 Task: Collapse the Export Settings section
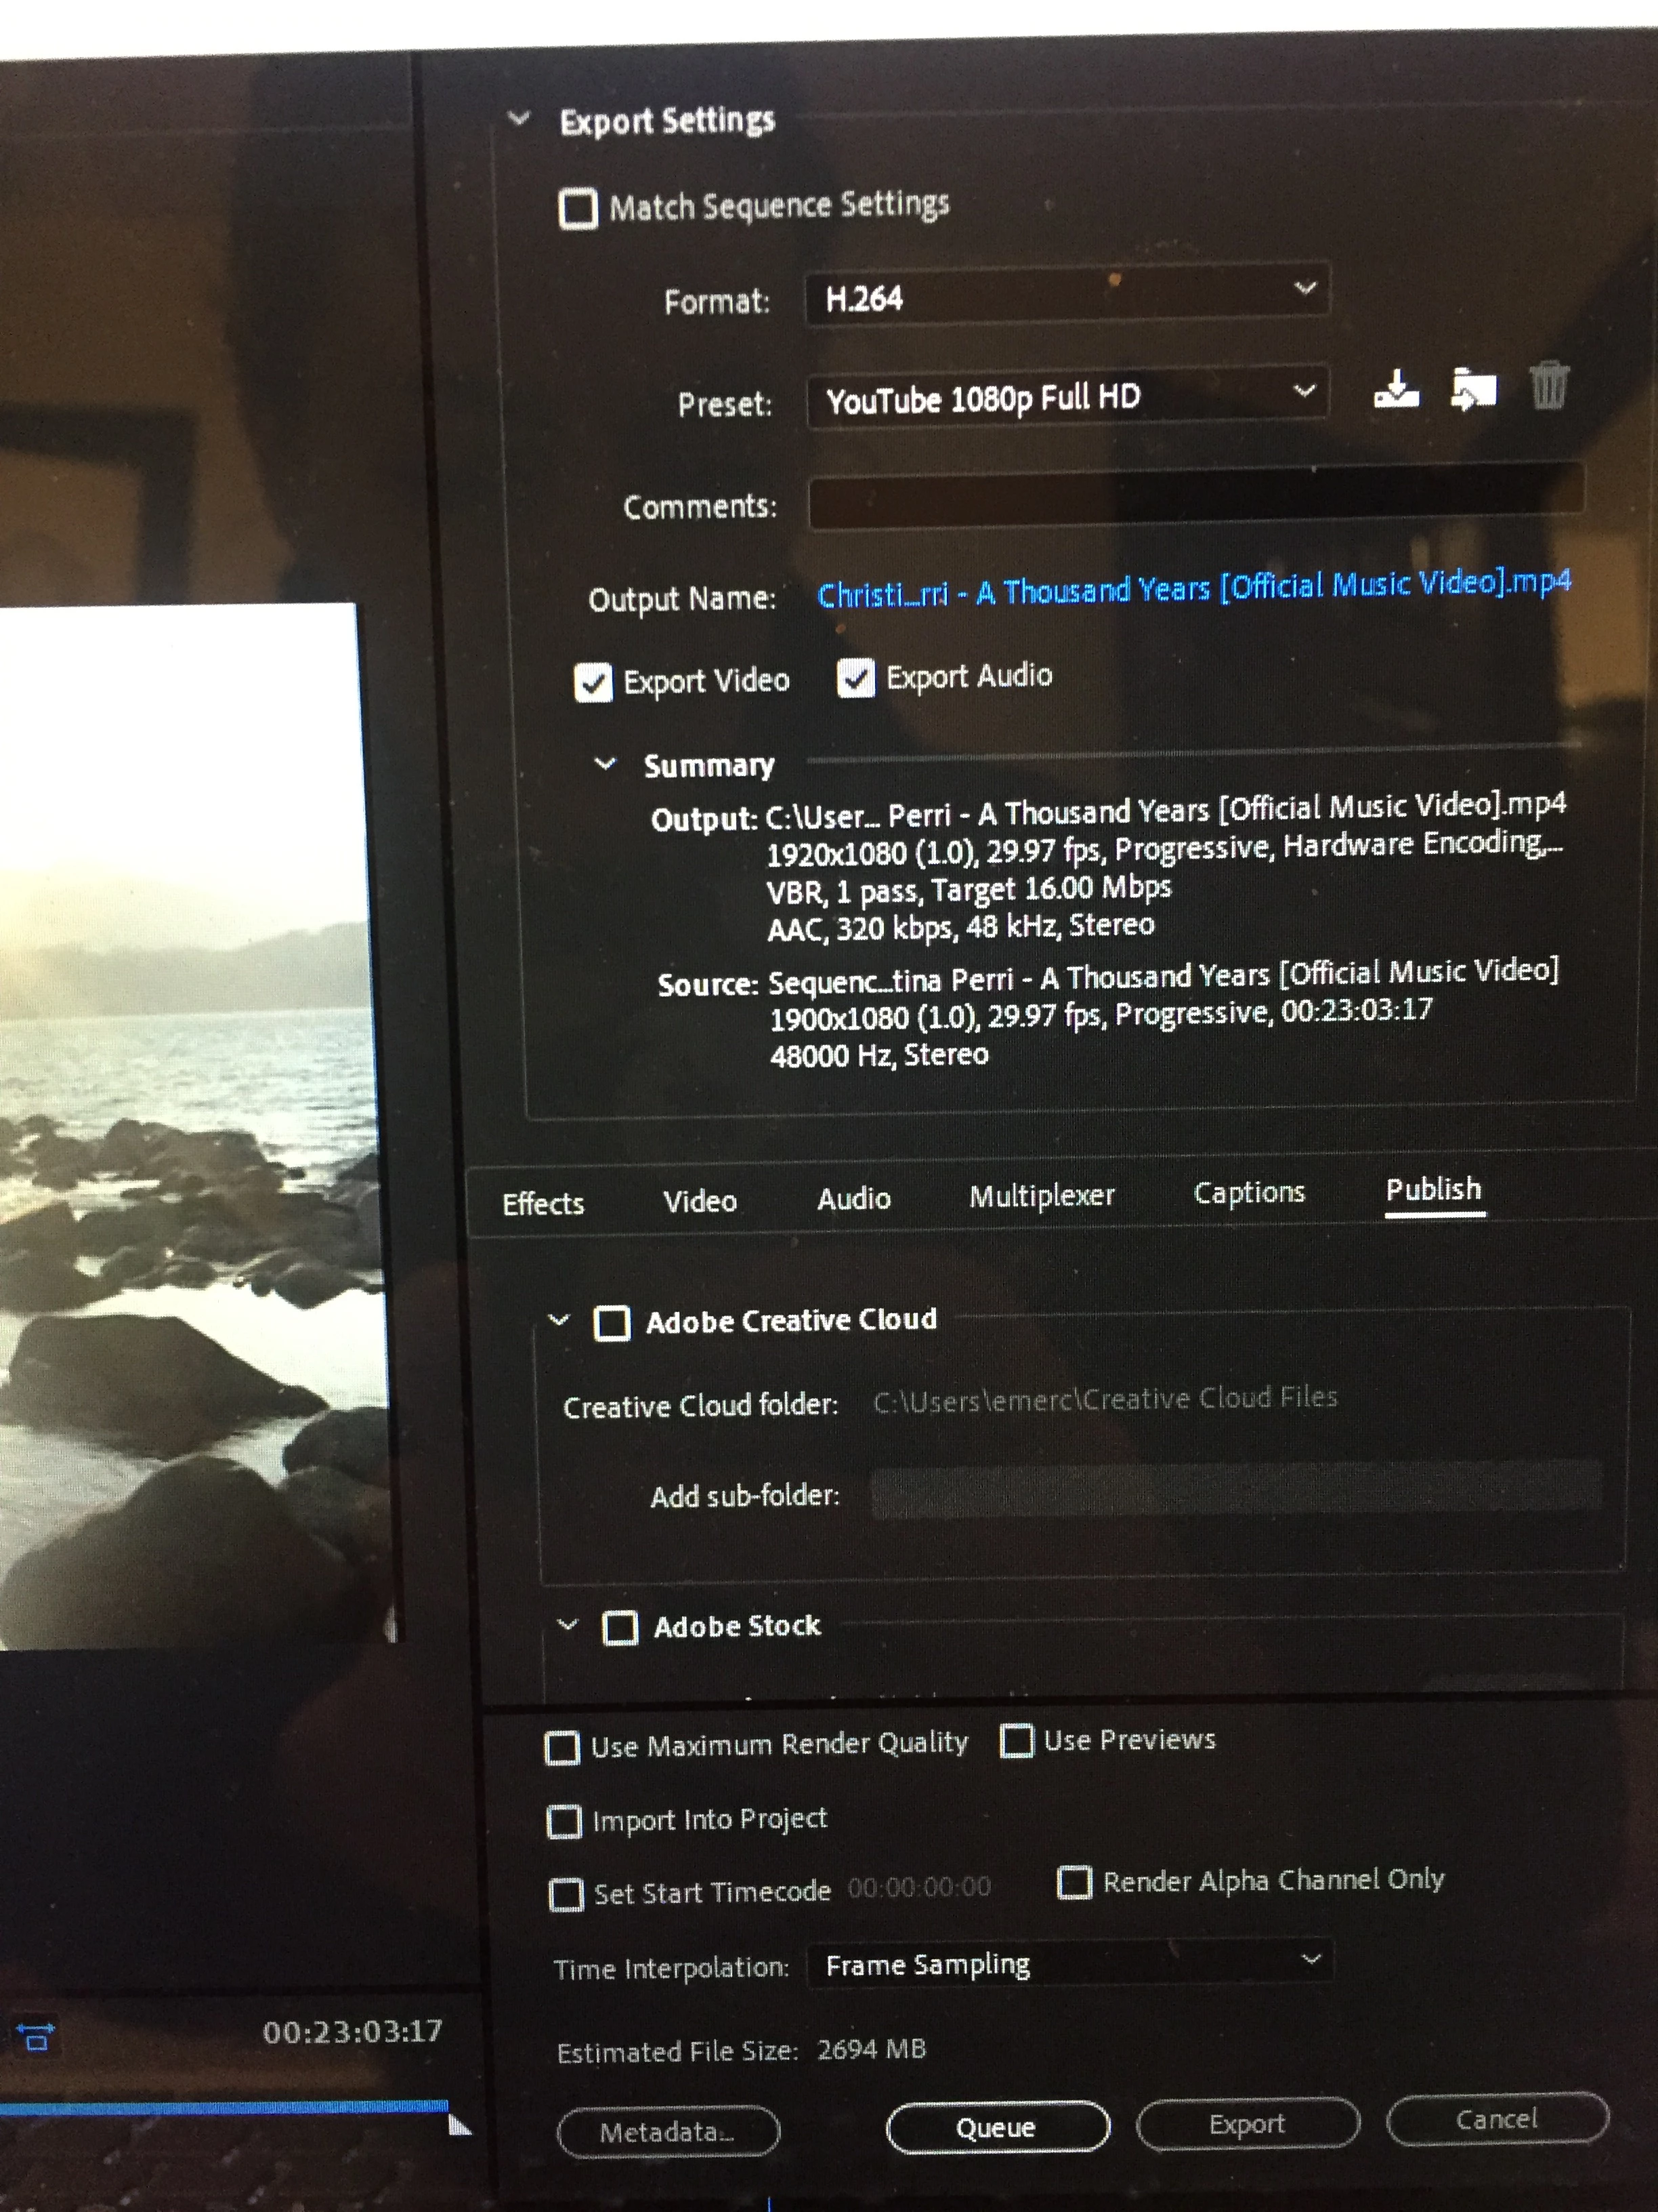point(519,119)
